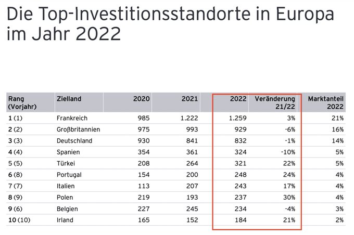Select the -10% change value for Spanien

point(288,152)
